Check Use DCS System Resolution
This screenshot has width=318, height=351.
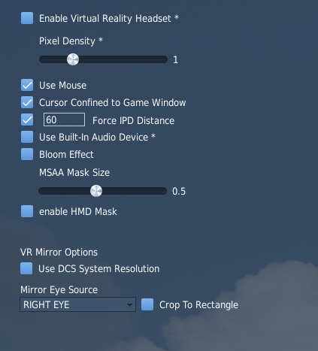26,268
